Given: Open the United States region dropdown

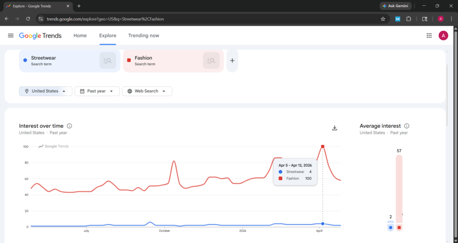Looking at the screenshot, I should click(x=46, y=91).
